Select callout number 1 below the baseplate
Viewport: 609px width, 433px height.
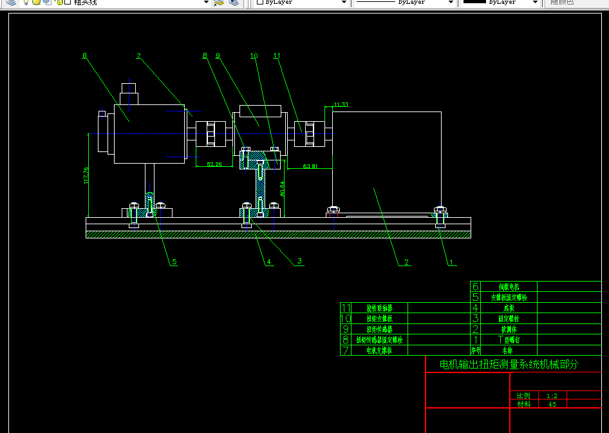(451, 262)
